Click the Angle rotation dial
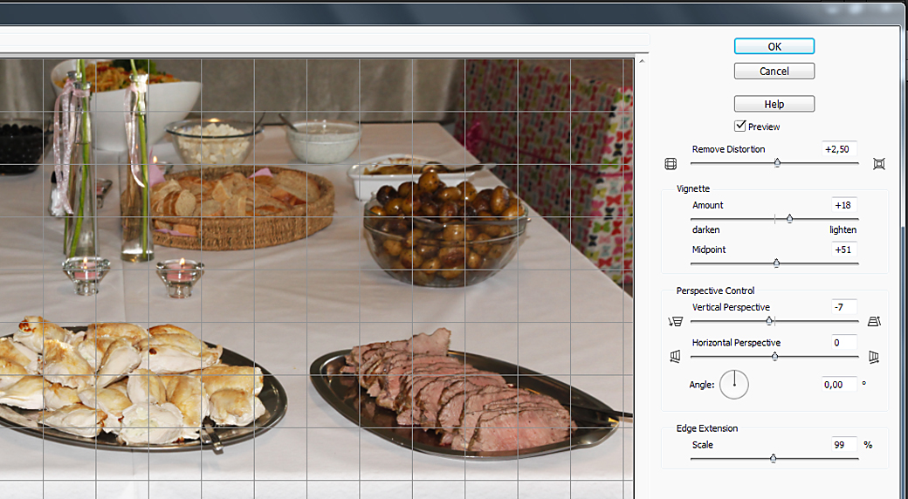908x499 pixels. 733,383
